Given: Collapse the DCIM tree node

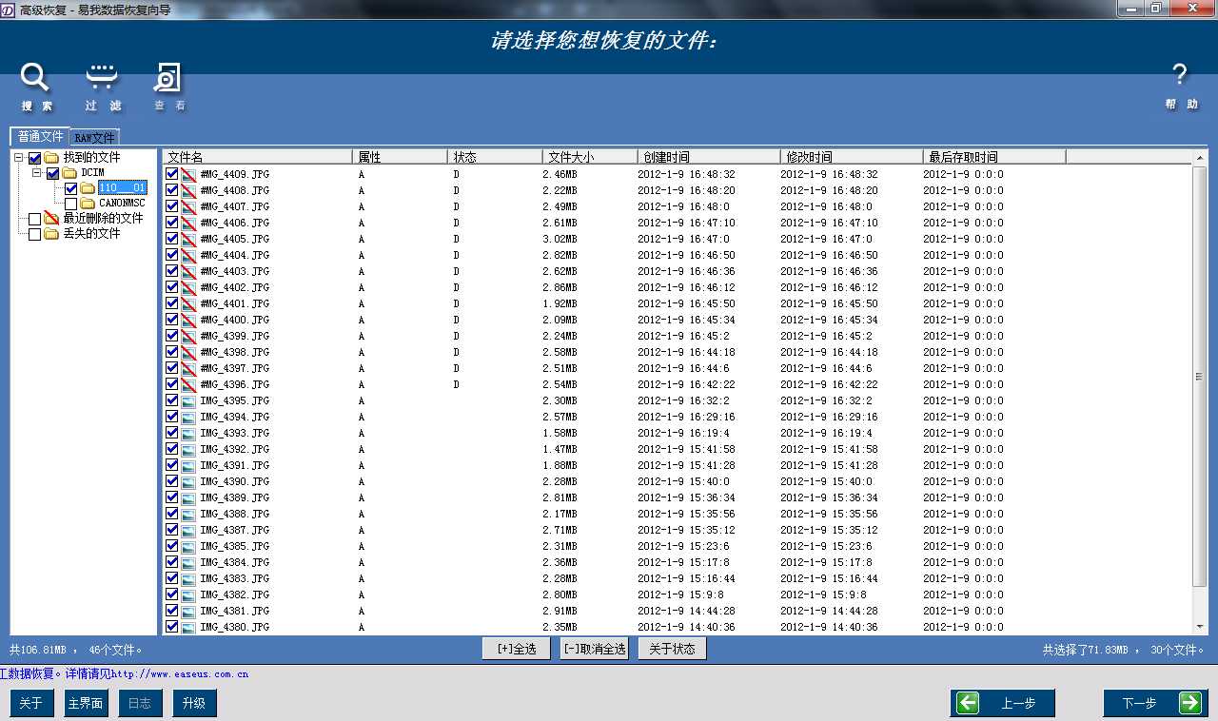Looking at the screenshot, I should pyautogui.click(x=37, y=173).
